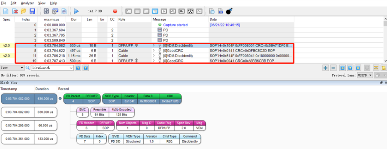Click the middle blue navigation icon
This screenshot has width=387, height=149.
(350, 68)
